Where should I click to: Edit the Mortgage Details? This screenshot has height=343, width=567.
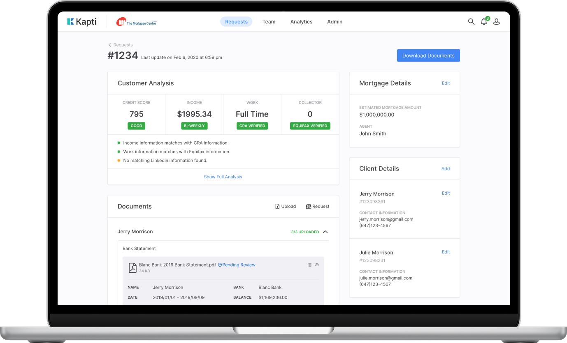pyautogui.click(x=446, y=83)
